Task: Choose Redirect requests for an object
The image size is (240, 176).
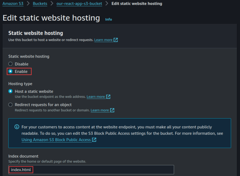Action: [10, 105]
